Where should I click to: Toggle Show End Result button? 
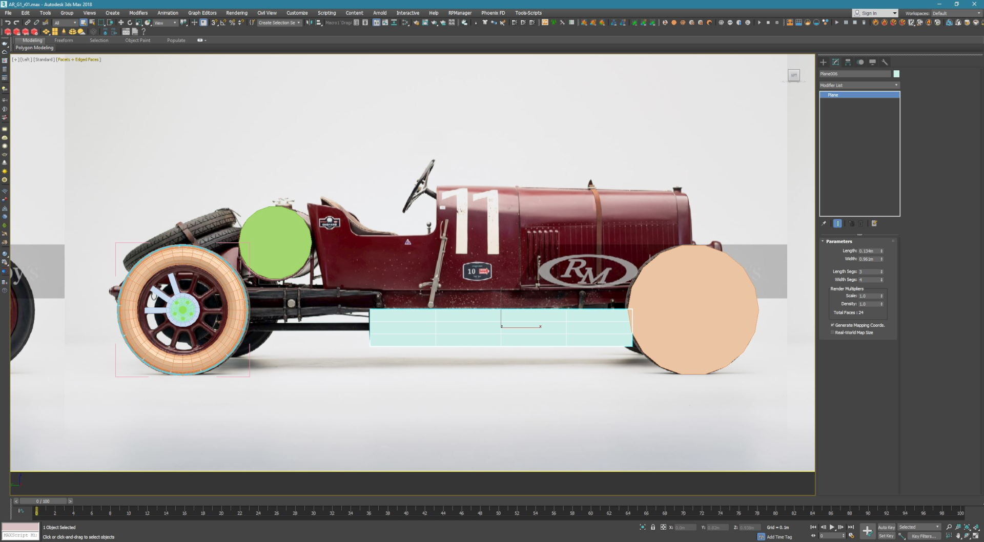837,223
